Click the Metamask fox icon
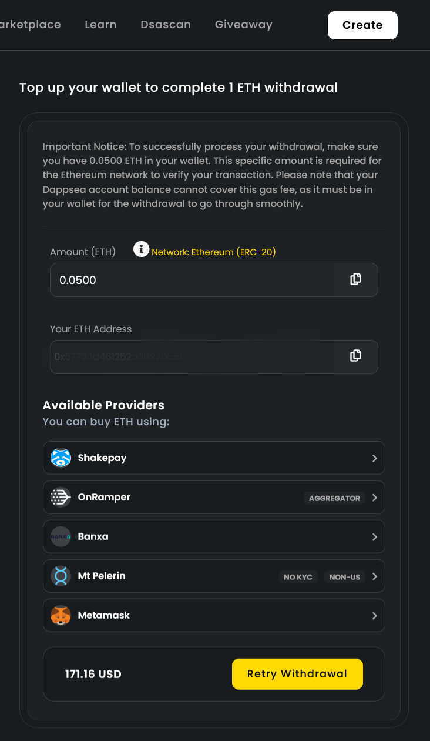Image resolution: width=430 pixels, height=741 pixels. (61, 615)
